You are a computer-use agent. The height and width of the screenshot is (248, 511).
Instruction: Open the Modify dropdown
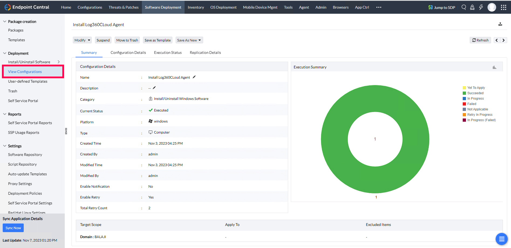pos(82,40)
